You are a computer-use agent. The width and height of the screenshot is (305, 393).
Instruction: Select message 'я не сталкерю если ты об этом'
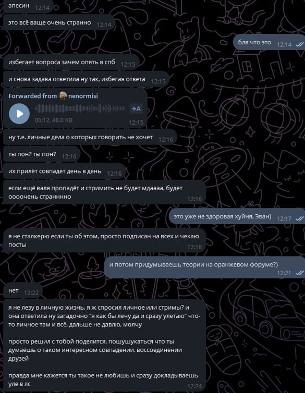pos(104,240)
